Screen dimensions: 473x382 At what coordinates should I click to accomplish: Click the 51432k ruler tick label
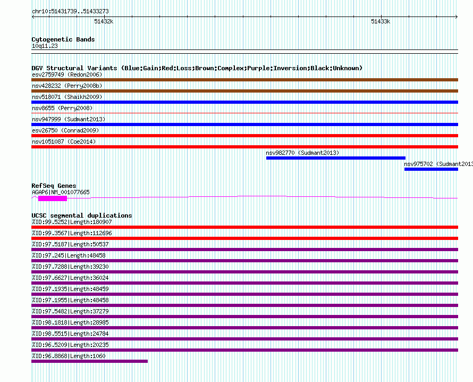[x=104, y=21]
